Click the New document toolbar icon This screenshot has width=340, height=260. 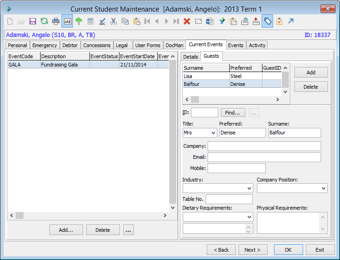(x=10, y=21)
